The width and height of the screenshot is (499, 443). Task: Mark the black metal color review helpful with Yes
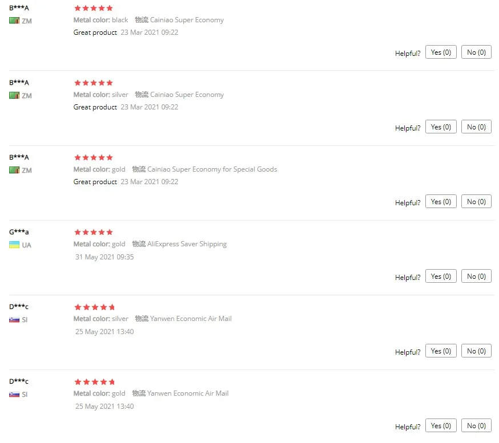[441, 52]
